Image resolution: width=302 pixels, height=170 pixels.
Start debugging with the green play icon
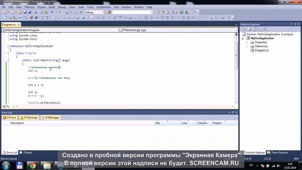pyautogui.click(x=81, y=12)
